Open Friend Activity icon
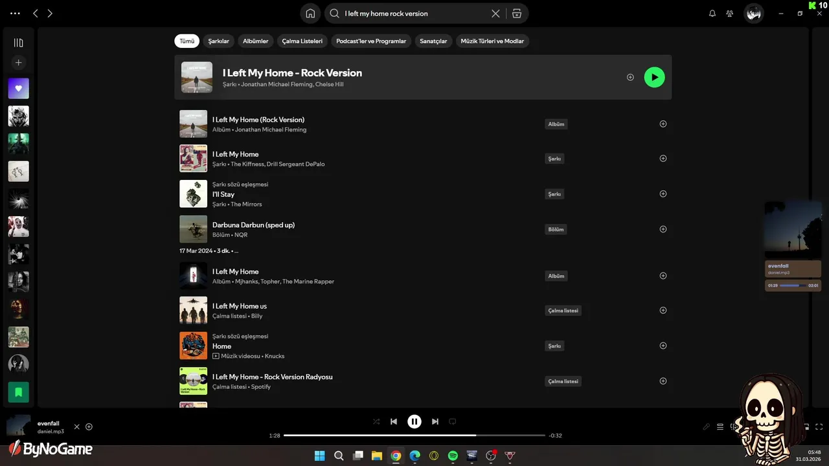 tap(730, 13)
